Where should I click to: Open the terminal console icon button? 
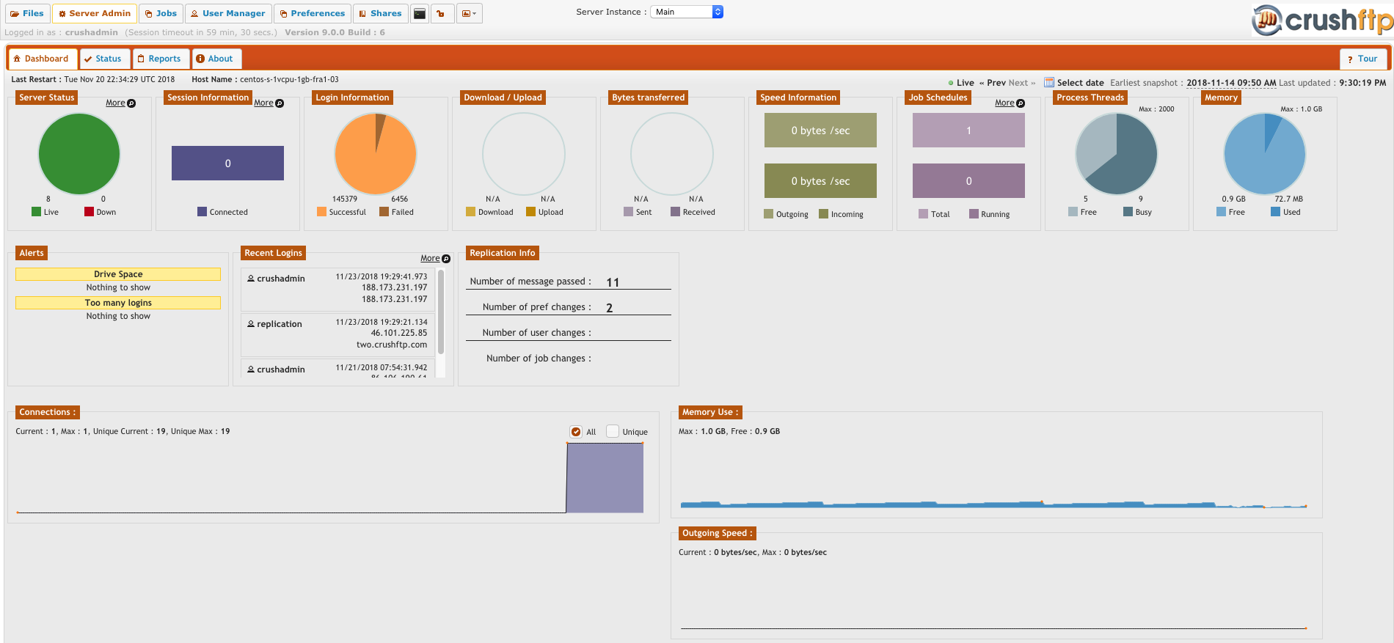420,13
